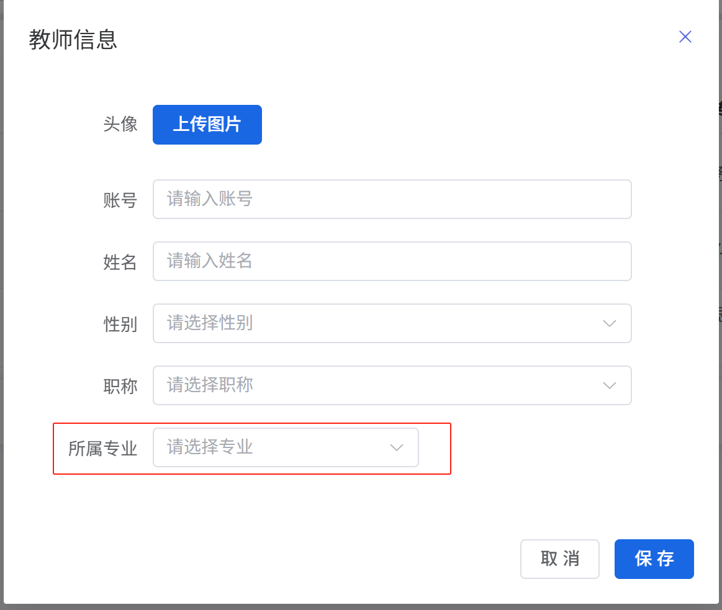Click the 姓名 field label
Viewport: 722px width, 610px height.
(x=120, y=262)
